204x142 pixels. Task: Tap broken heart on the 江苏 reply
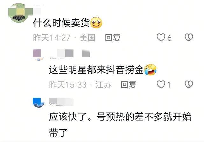click(189, 84)
